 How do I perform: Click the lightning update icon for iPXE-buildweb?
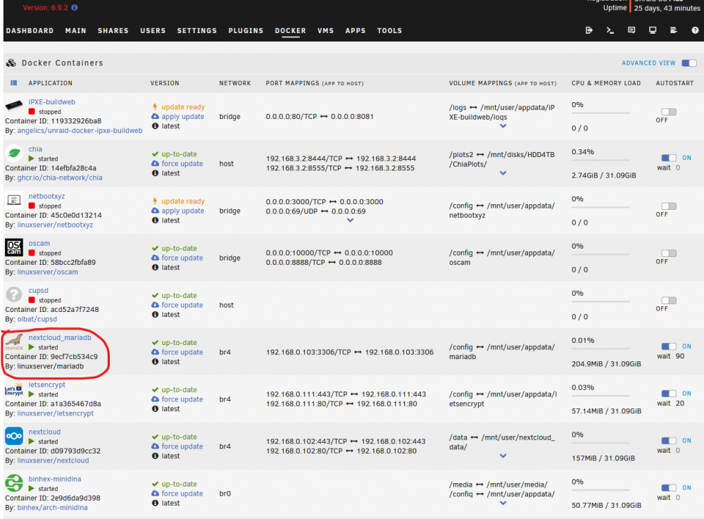coord(155,107)
